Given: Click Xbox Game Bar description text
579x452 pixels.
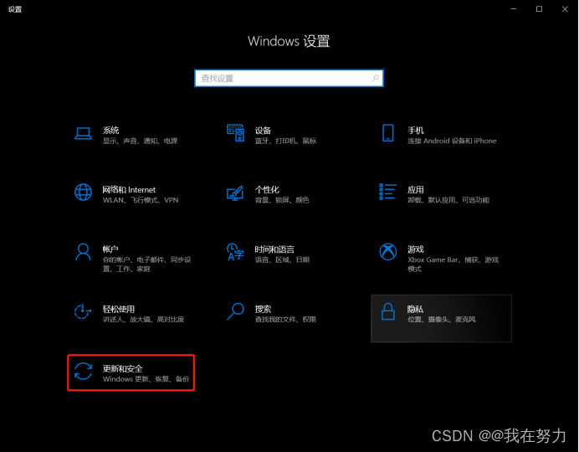Looking at the screenshot, I should [453, 264].
